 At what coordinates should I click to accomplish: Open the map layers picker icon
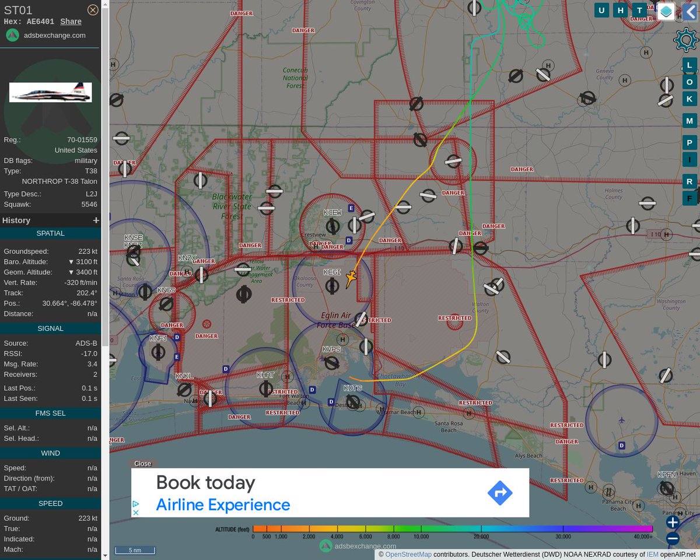click(x=666, y=11)
